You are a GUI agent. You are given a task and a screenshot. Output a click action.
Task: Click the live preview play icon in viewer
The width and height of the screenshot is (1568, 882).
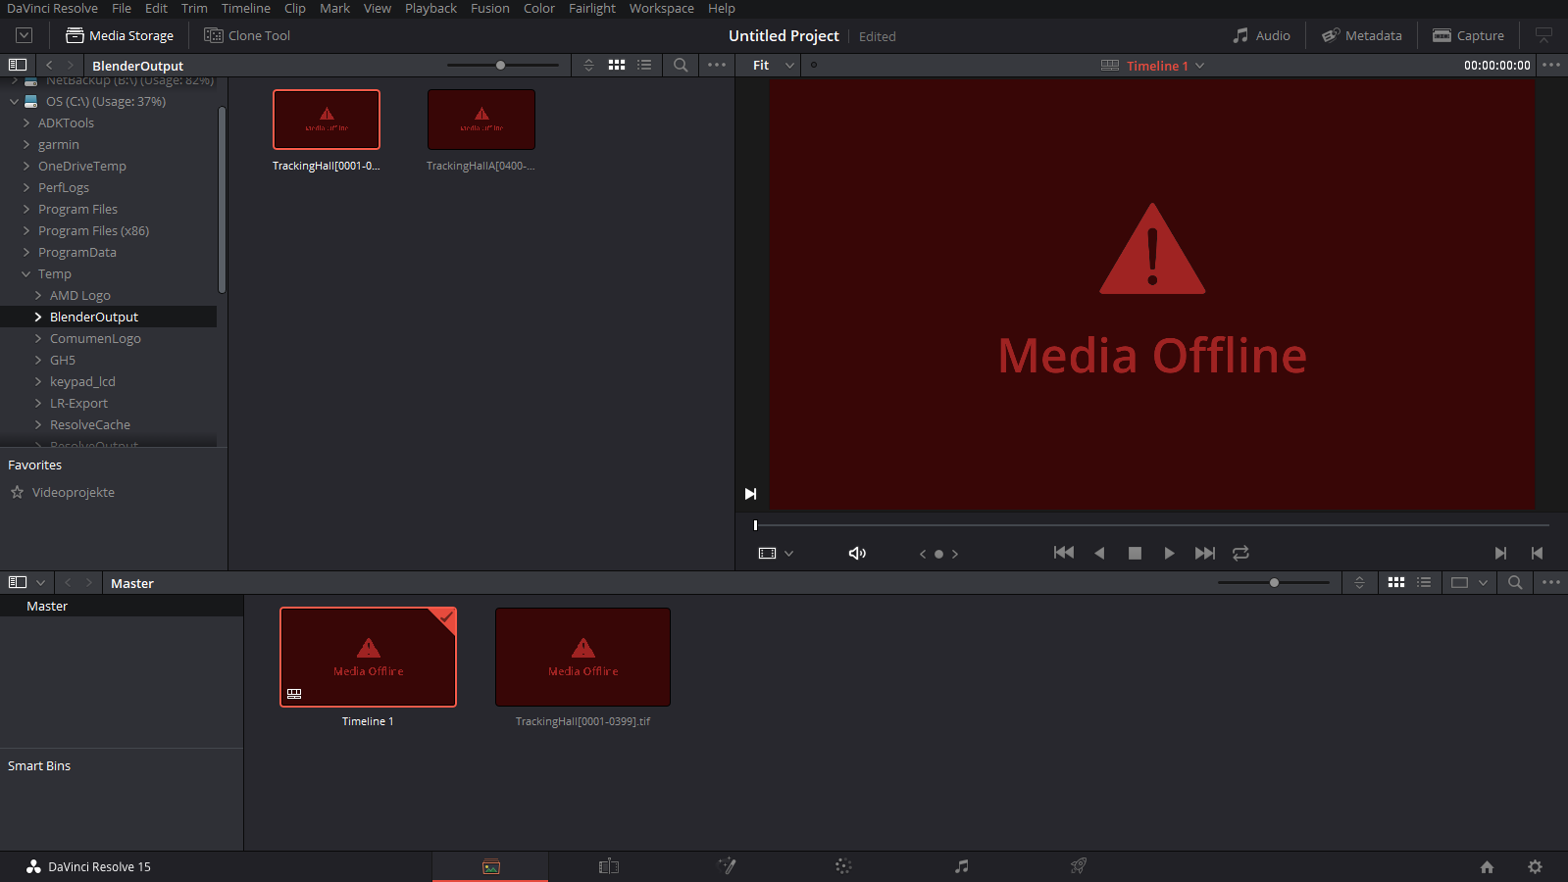750,494
